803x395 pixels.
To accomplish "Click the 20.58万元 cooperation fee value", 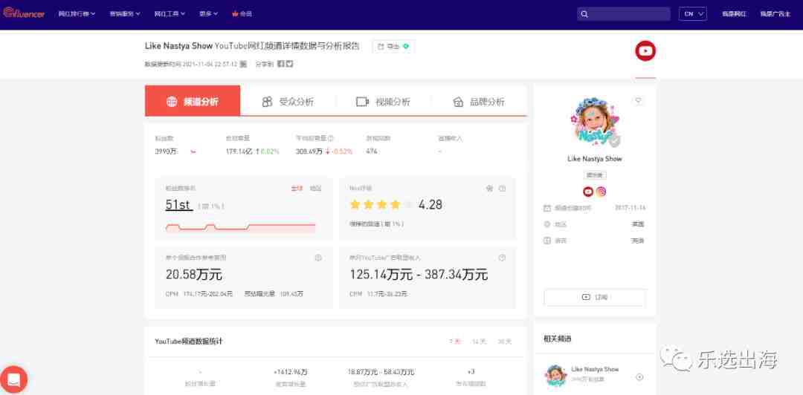I will [x=194, y=275].
